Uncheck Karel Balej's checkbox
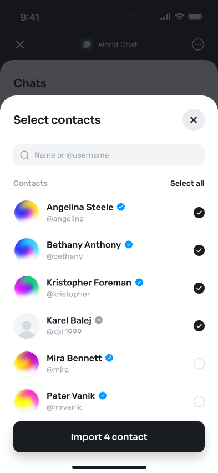 (x=199, y=326)
